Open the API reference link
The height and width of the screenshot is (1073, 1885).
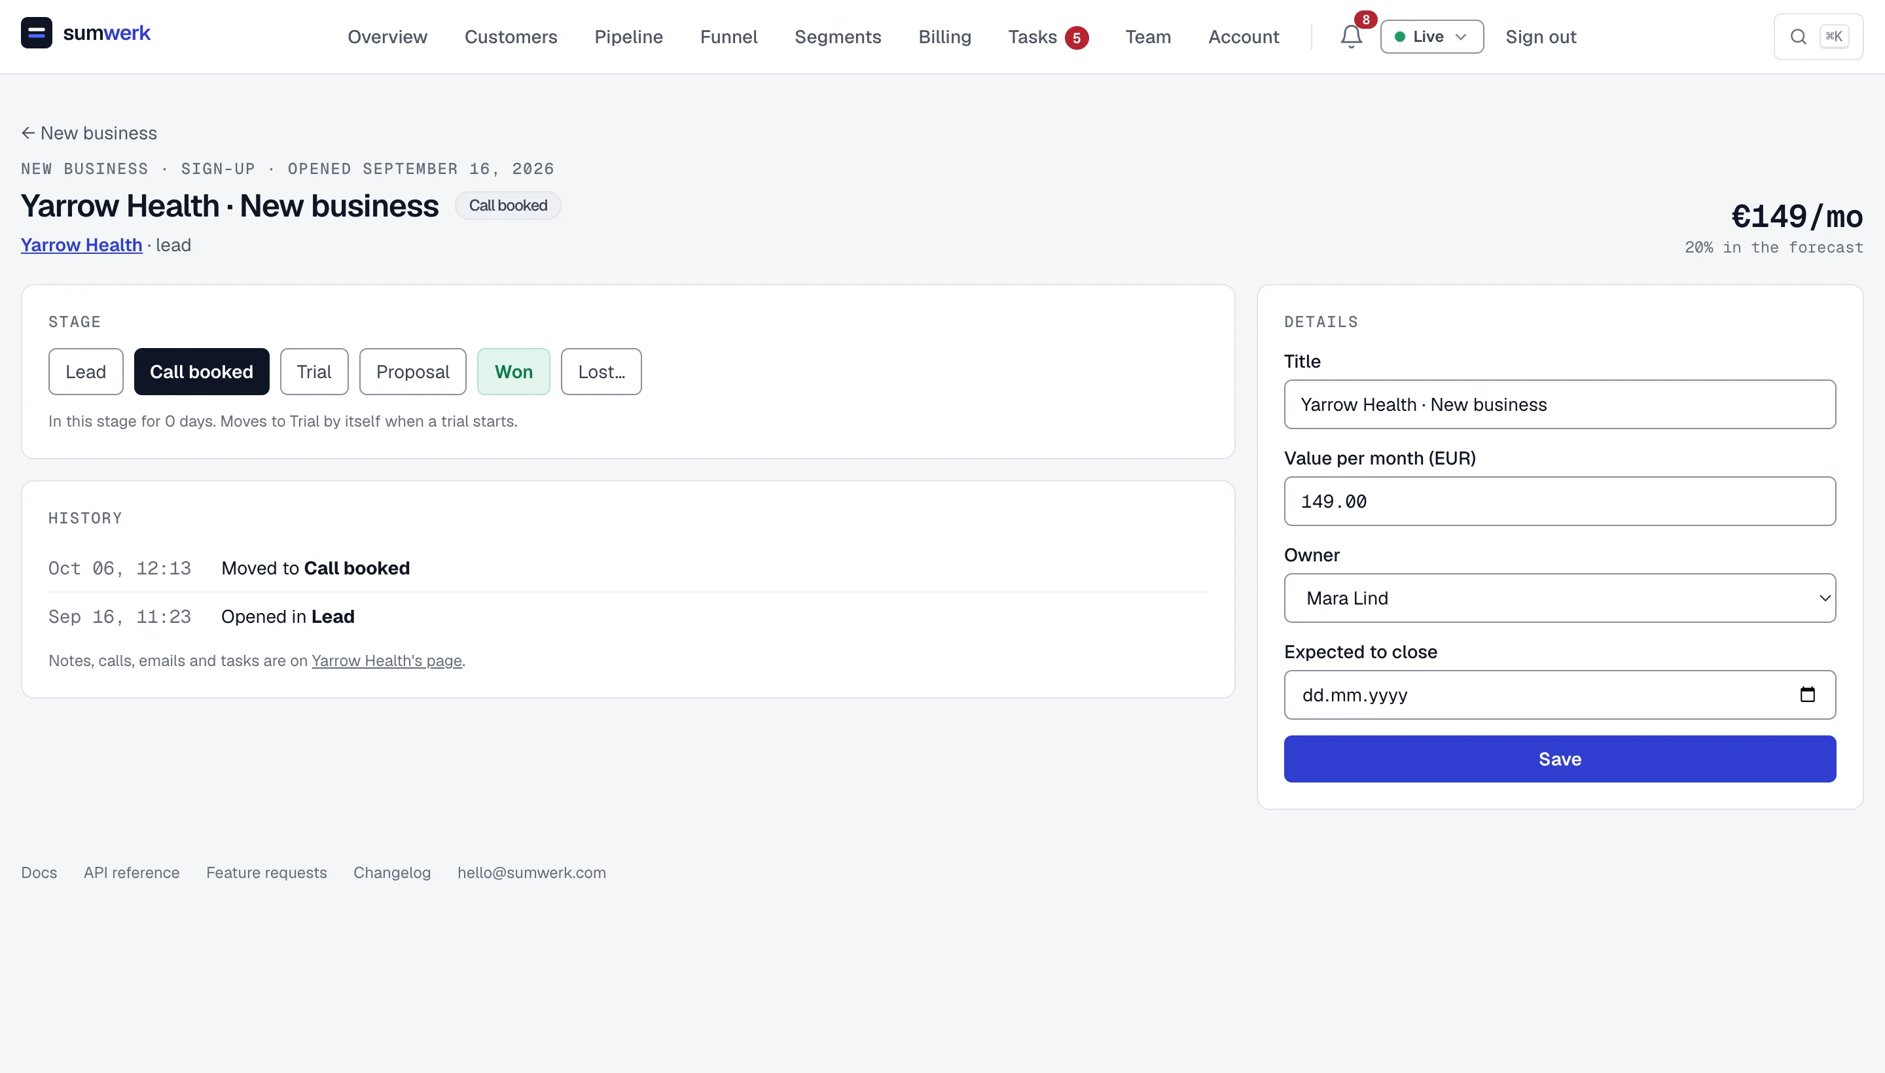[131, 873]
